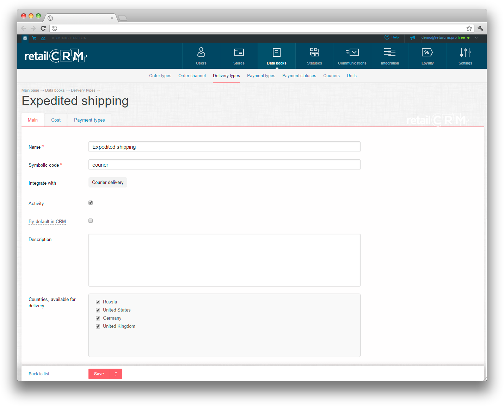Open the Data books section icon
Viewport: 504px width, 406px height.
point(276,53)
